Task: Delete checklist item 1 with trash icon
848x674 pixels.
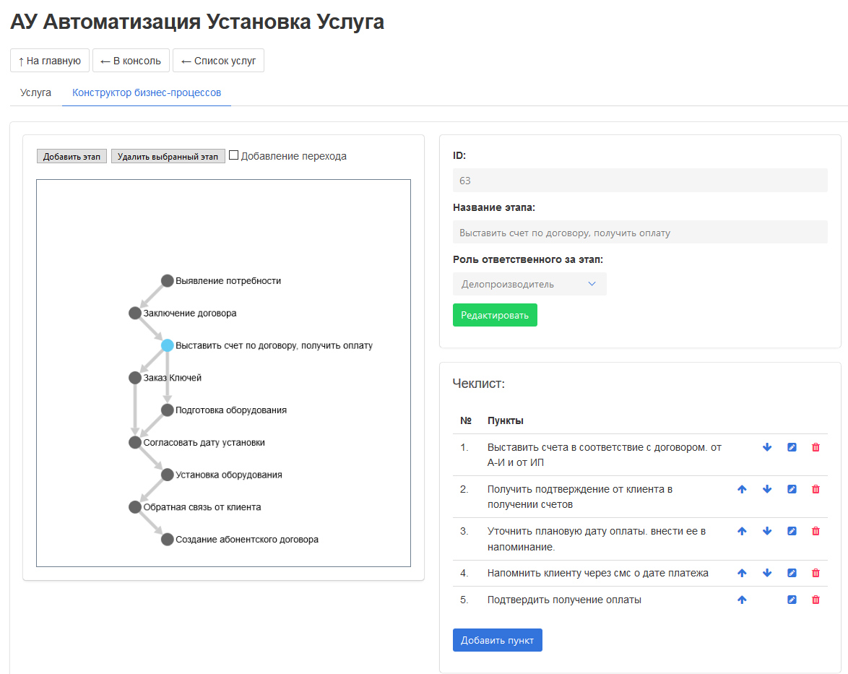Action: click(815, 447)
